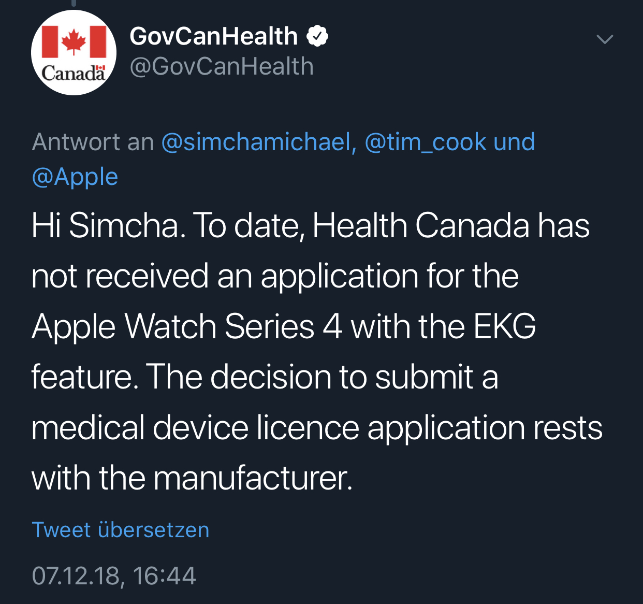
Task: Click Tweet übersetzen to translate
Action: (x=121, y=530)
